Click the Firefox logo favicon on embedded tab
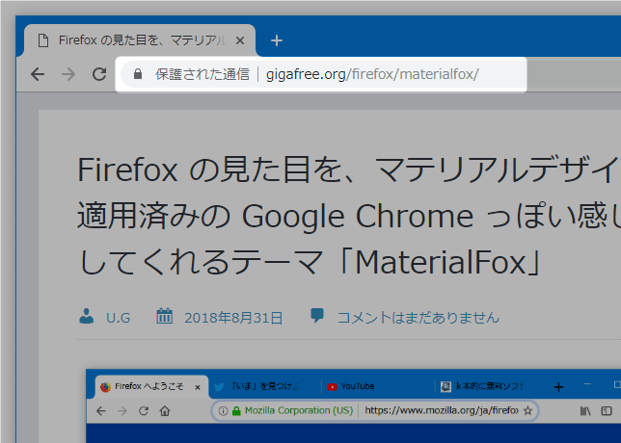Image resolution: width=621 pixels, height=443 pixels. pos(105,387)
